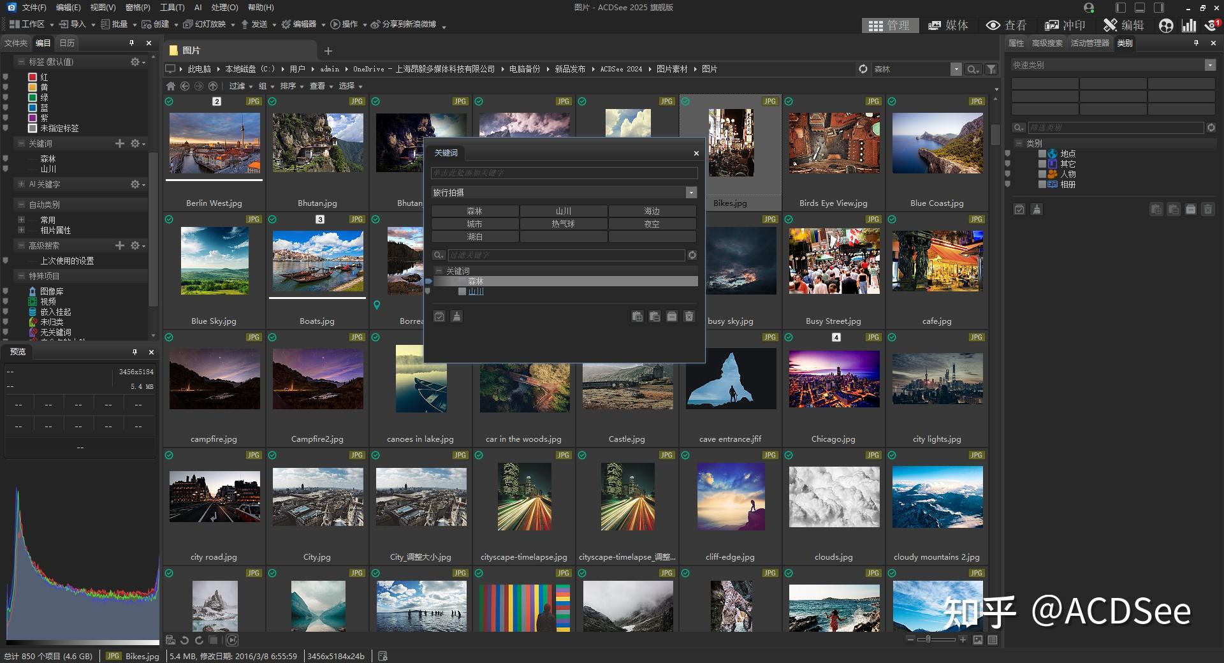Open the 工具(T) menu
The height and width of the screenshot is (663, 1224).
(x=171, y=8)
